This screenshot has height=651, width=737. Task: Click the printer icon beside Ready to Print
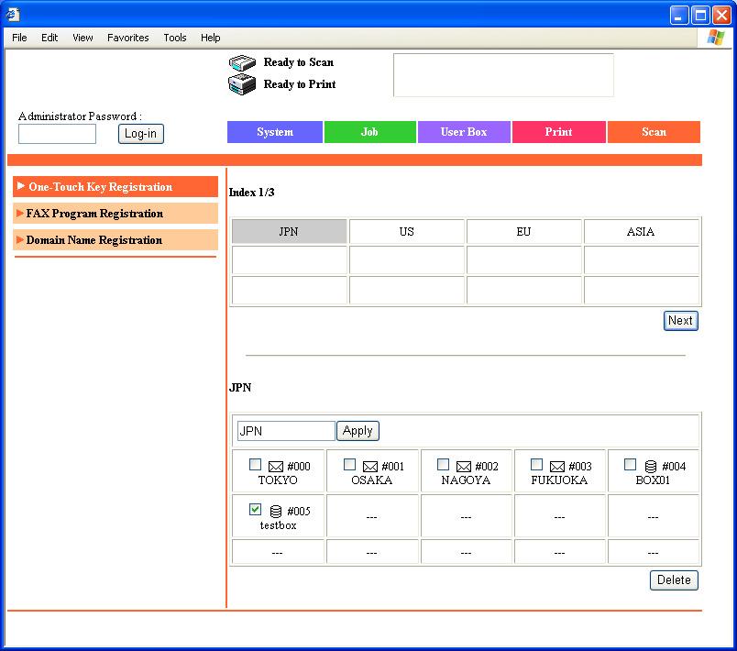point(242,84)
